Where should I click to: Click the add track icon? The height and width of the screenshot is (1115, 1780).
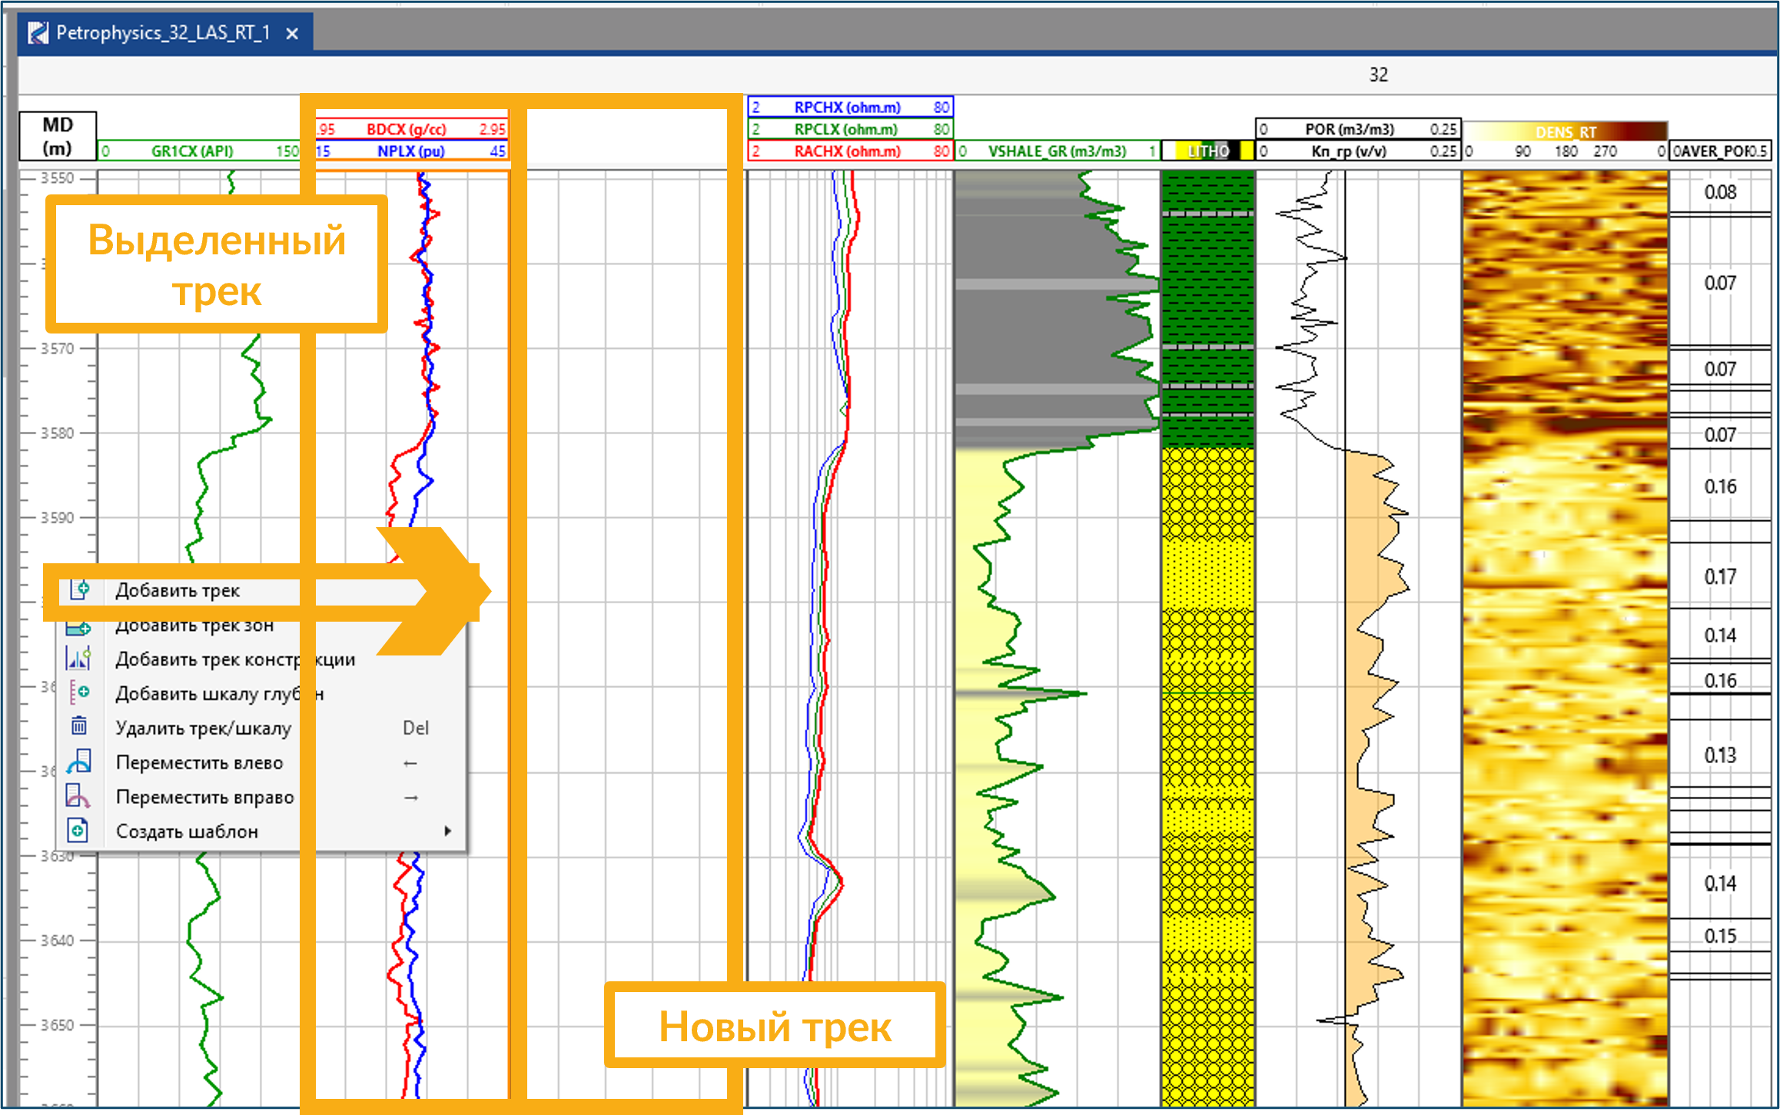[x=79, y=589]
